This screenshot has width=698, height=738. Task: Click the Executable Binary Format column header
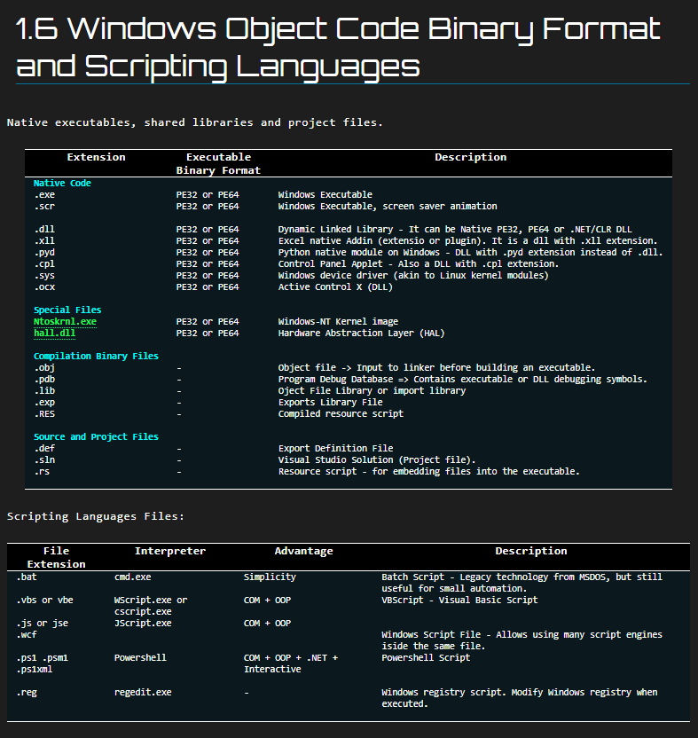pos(218,164)
